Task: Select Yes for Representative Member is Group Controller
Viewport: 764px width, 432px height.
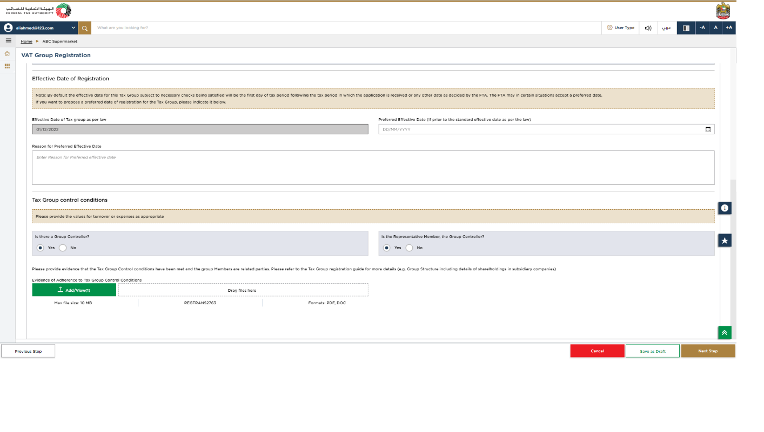Action: (387, 248)
